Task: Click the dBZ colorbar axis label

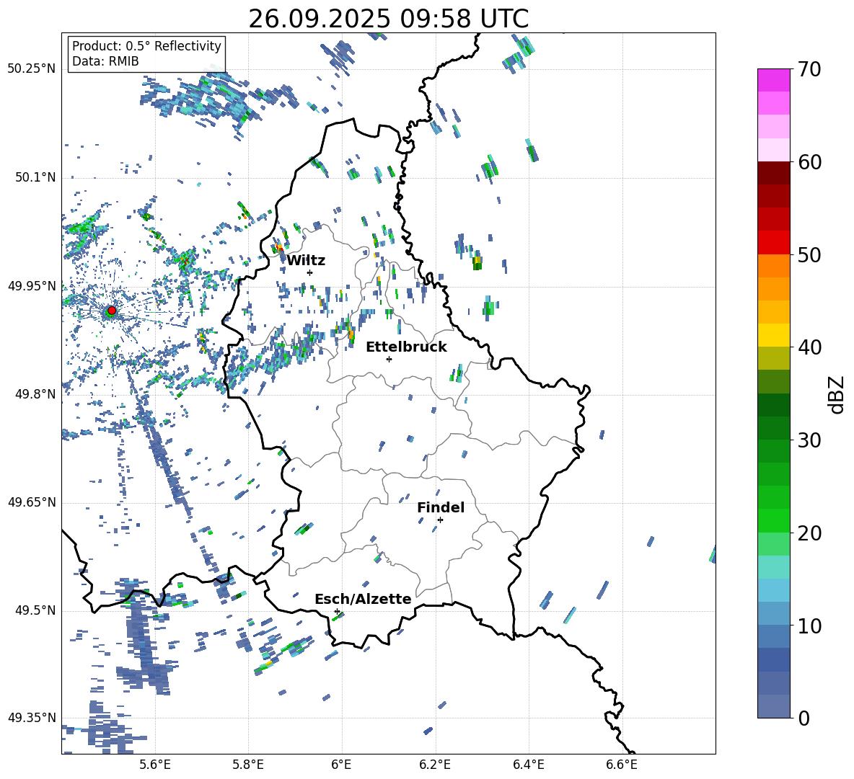Action: pos(836,394)
